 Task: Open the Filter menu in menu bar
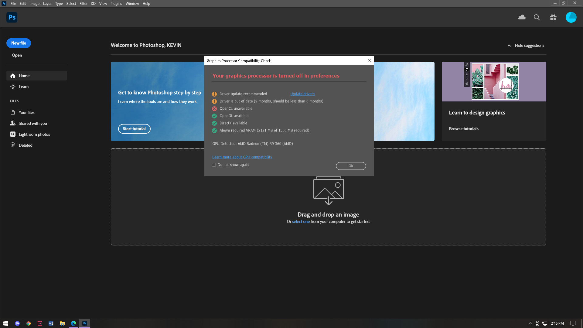tap(83, 4)
